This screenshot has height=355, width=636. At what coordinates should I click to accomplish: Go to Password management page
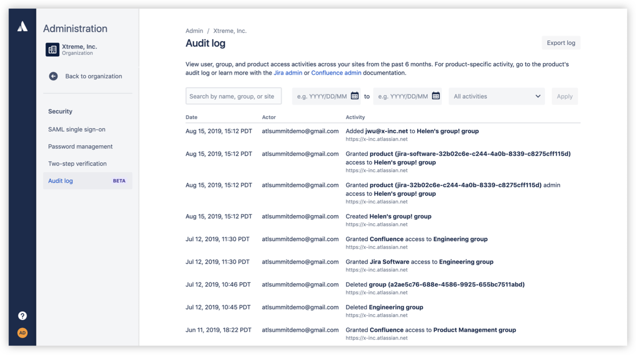pyautogui.click(x=80, y=147)
